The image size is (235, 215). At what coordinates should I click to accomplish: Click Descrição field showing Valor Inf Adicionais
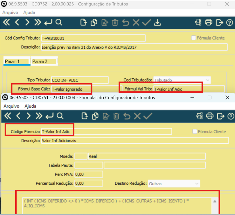[x=135, y=141]
